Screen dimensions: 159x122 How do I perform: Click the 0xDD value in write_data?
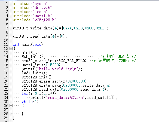(x=100, y=28)
